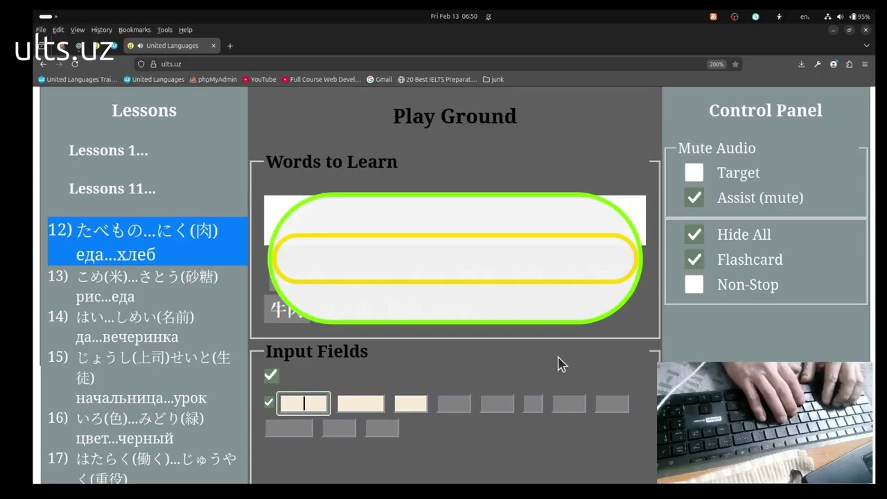Open the Tools menu
This screenshot has width=887, height=499.
click(165, 30)
